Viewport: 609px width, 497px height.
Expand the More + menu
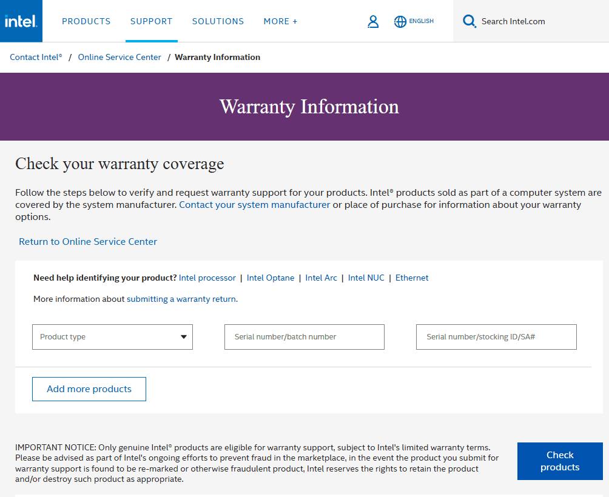click(x=280, y=21)
